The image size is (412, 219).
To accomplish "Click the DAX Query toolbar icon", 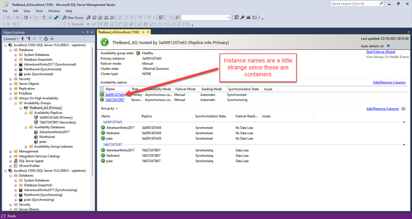I will (x=112, y=18).
